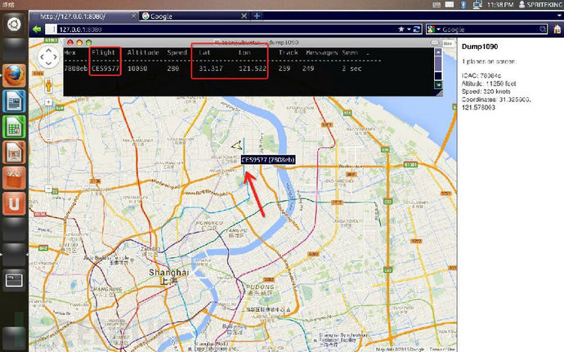The width and height of the screenshot is (564, 352).
Task: Click the 31.317 latitude value
Action: [211, 69]
